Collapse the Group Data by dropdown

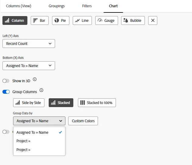[x=39, y=121]
